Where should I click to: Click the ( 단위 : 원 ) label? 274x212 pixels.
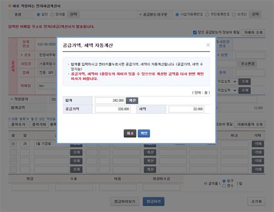pos(201,92)
